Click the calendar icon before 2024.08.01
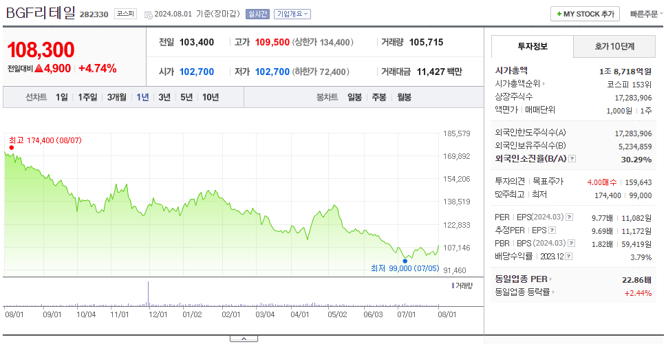 148,14
